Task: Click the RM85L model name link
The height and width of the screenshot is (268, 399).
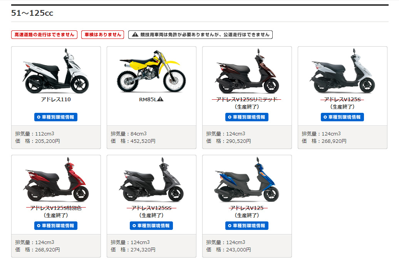Action: [148, 99]
